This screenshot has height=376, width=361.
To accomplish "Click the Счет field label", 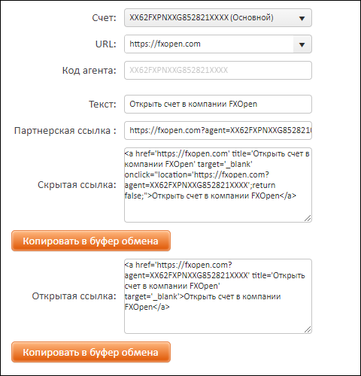I will (x=104, y=18).
